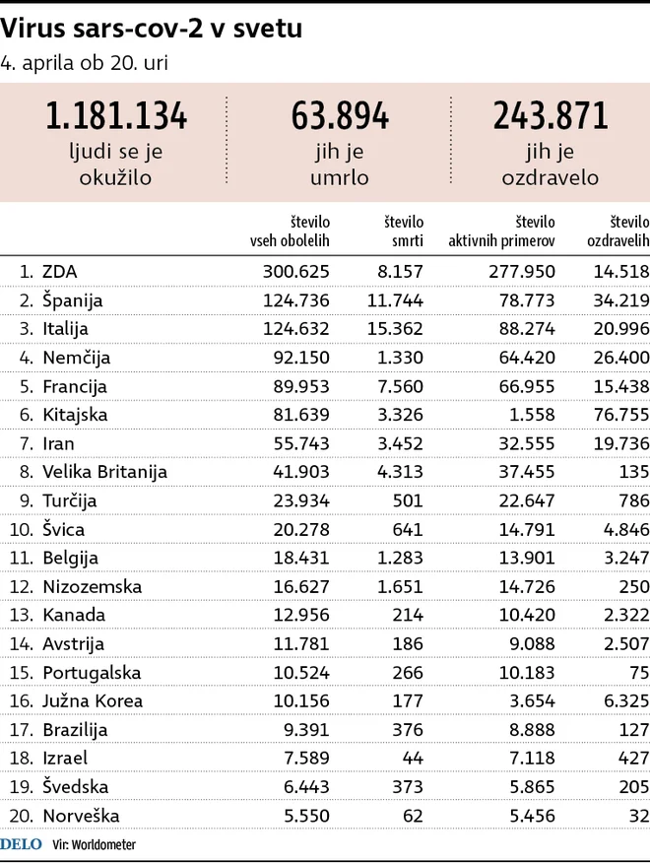Click the DELO logo

[21, 844]
